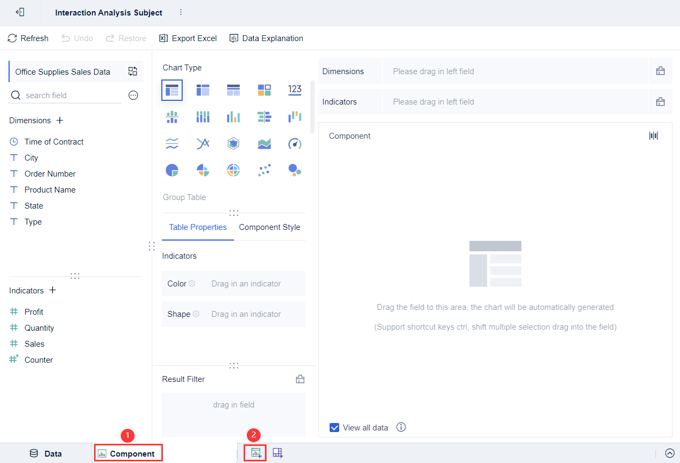Open the ellipsis menu next to the search field

coord(133,95)
